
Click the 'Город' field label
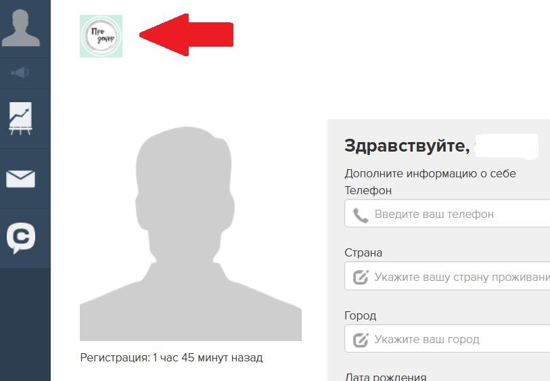[x=360, y=316]
